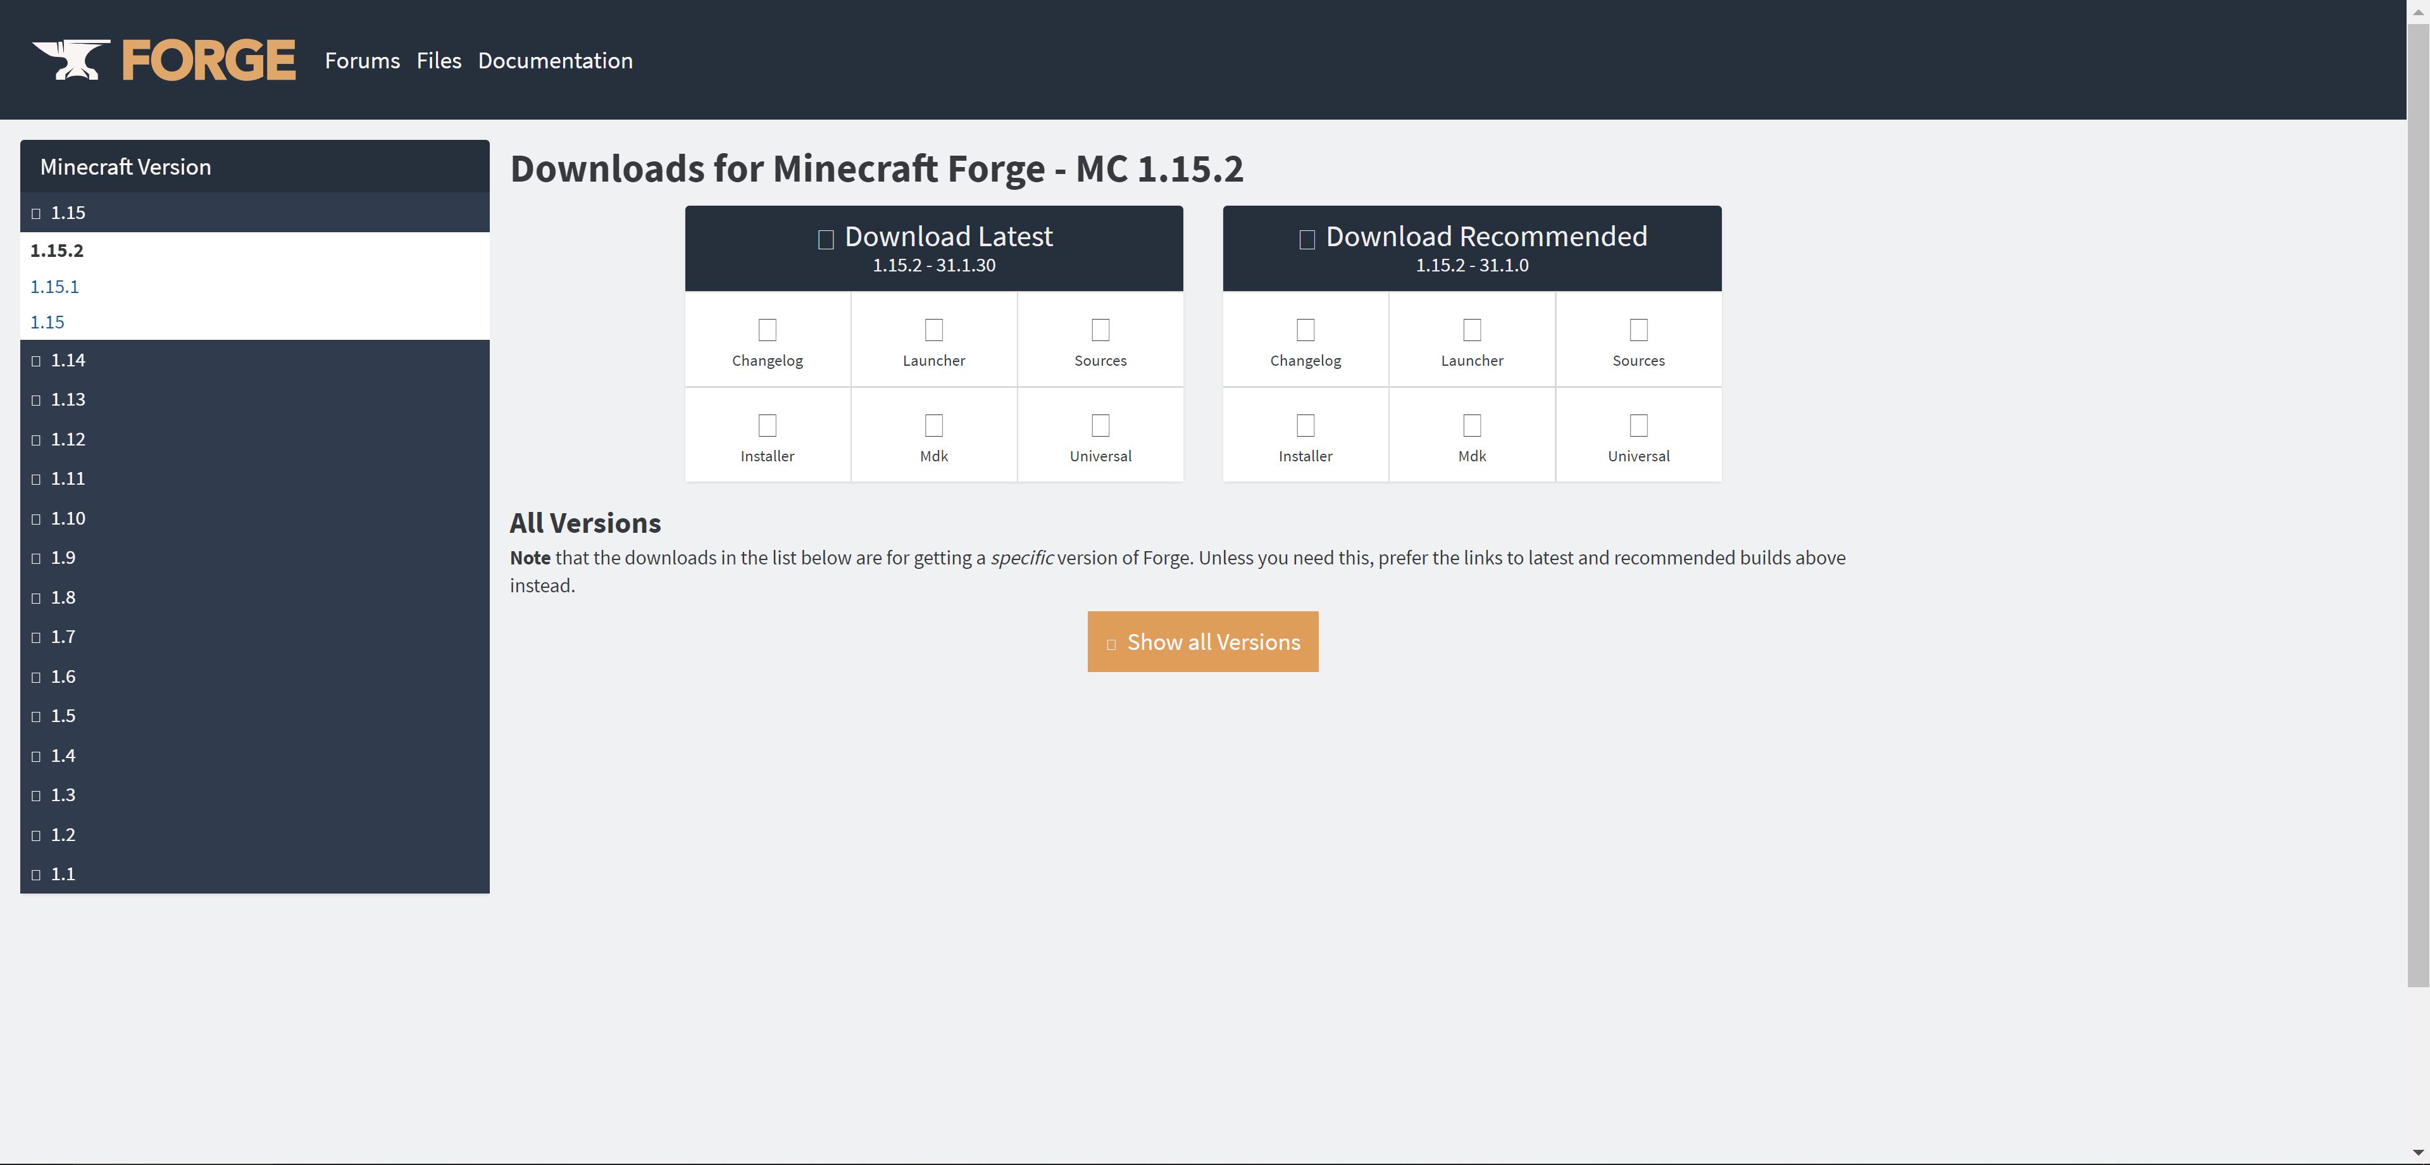The width and height of the screenshot is (2430, 1165).
Task: Expand the 1.3 version group
Action: 254,795
